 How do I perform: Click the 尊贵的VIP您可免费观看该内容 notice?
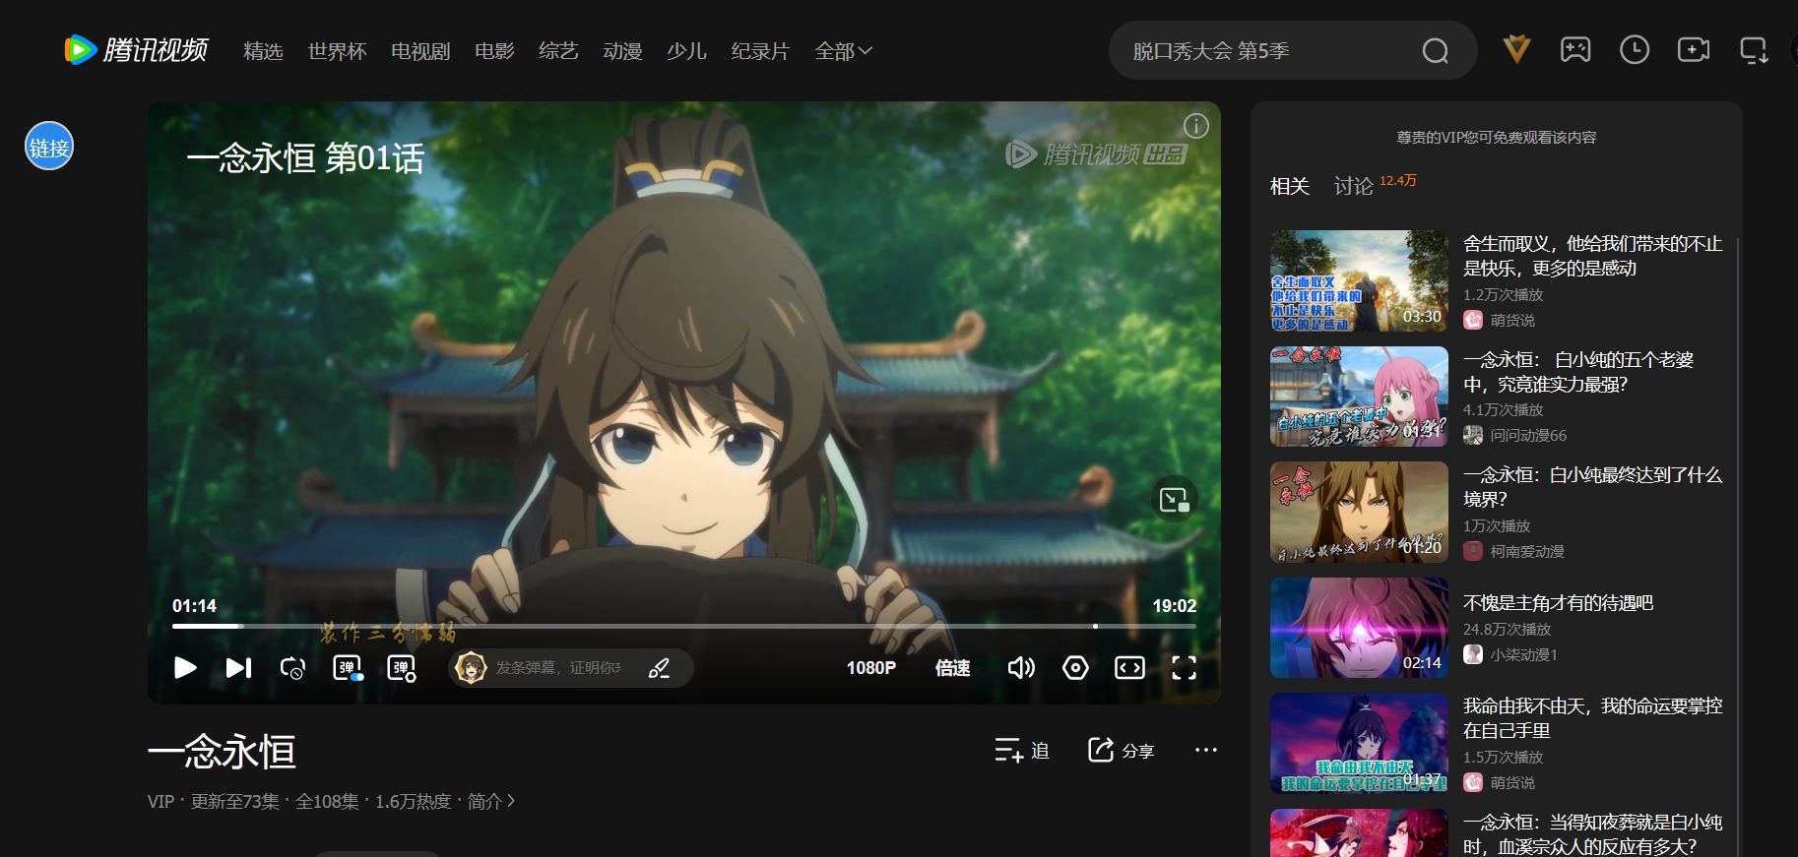pyautogui.click(x=1497, y=138)
